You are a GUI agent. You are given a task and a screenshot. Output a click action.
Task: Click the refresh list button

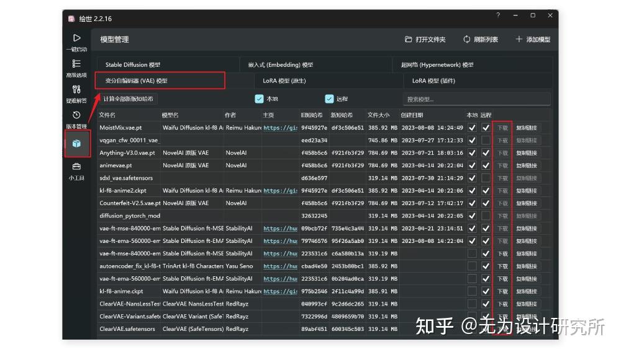click(x=481, y=40)
